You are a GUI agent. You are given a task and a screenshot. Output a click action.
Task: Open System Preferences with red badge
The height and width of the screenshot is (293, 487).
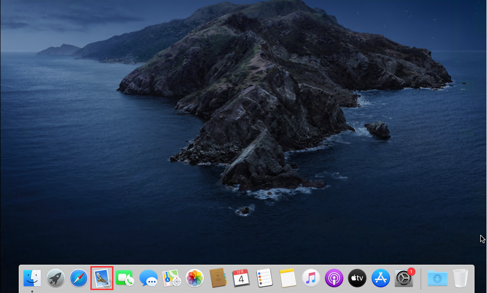[403, 278]
